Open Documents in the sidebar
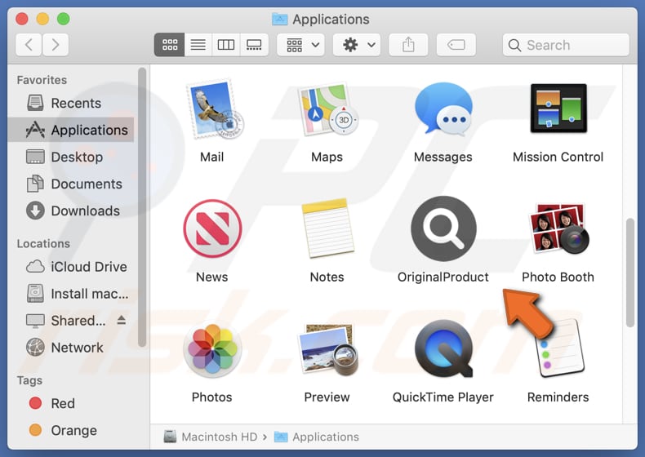The image size is (645, 457). [x=71, y=184]
